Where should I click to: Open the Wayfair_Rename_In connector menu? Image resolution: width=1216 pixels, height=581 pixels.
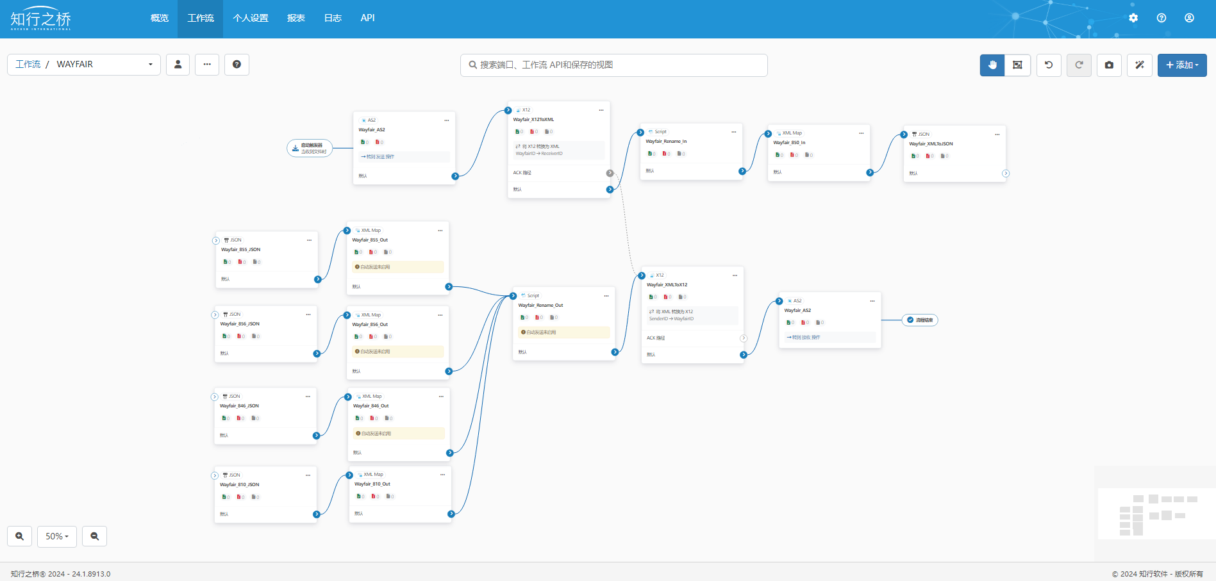pos(734,132)
